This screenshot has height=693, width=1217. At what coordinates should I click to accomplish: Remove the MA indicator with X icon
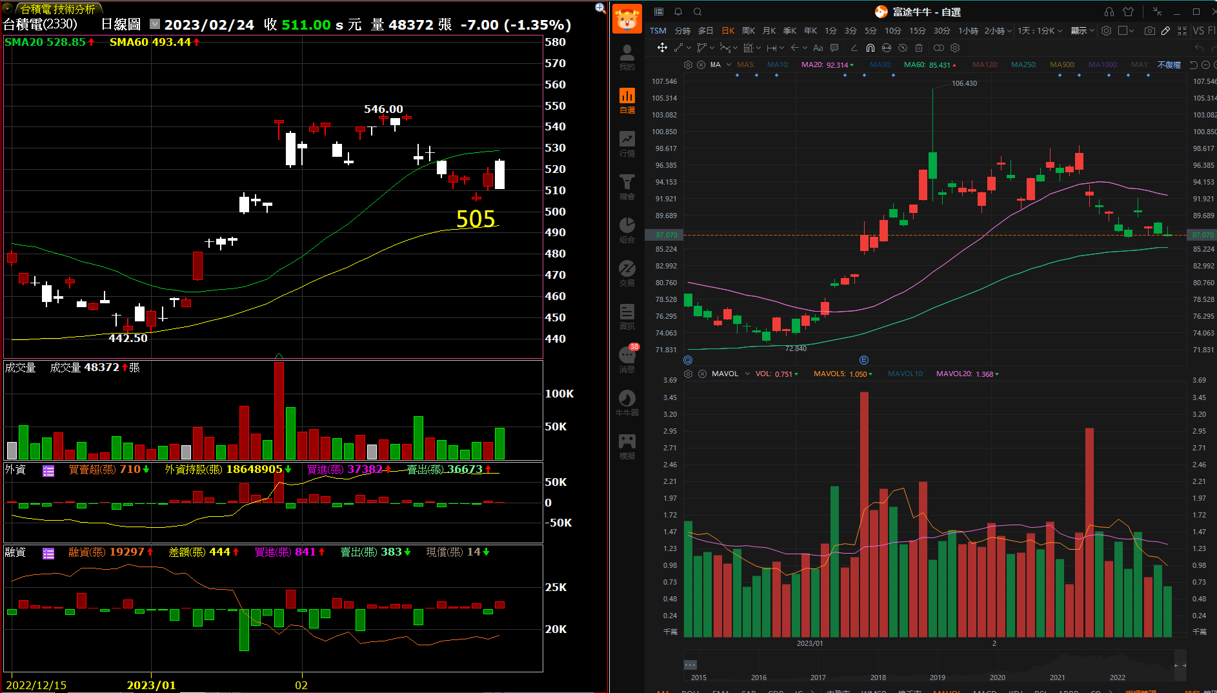[x=701, y=65]
